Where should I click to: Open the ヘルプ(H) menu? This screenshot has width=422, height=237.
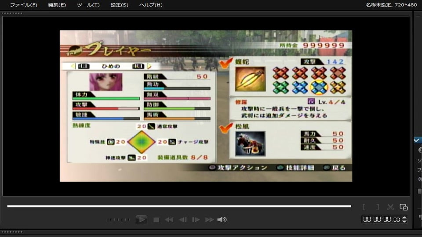[x=151, y=5]
